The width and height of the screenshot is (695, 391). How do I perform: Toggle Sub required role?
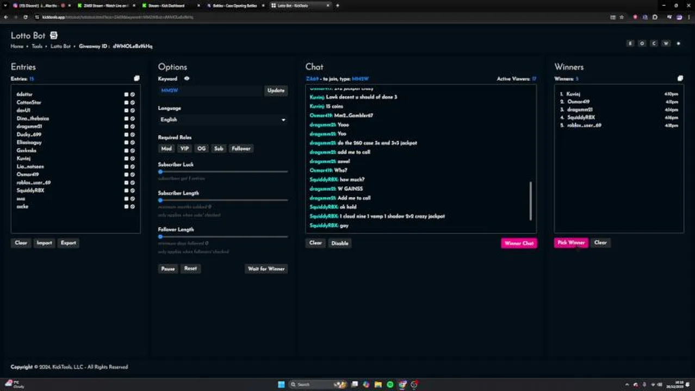pyautogui.click(x=219, y=149)
